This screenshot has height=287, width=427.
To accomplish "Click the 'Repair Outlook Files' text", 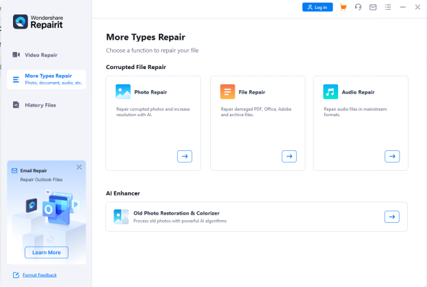I will click(41, 180).
